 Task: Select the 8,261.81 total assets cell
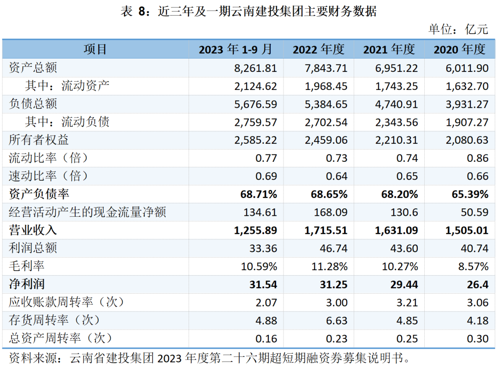[x=255, y=68]
